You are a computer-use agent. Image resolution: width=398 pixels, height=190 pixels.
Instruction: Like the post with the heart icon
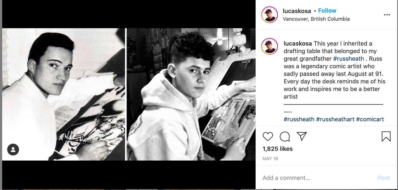pyautogui.click(x=268, y=136)
